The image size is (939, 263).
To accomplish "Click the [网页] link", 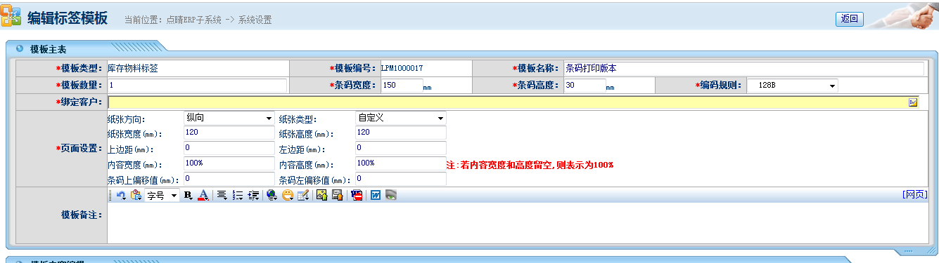I will click(914, 194).
